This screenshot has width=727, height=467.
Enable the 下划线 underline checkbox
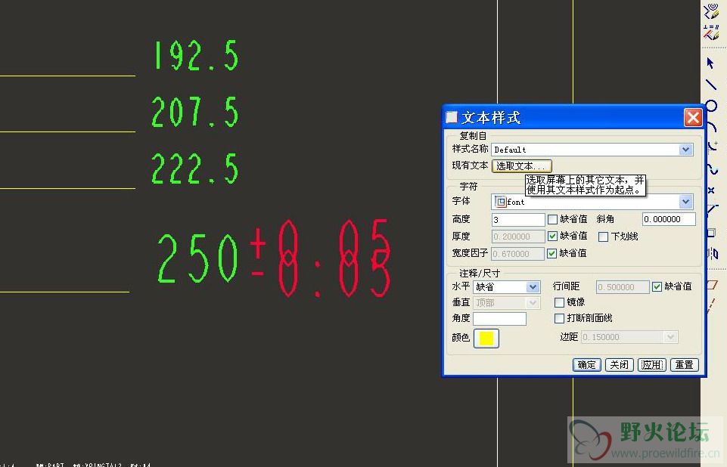[603, 237]
